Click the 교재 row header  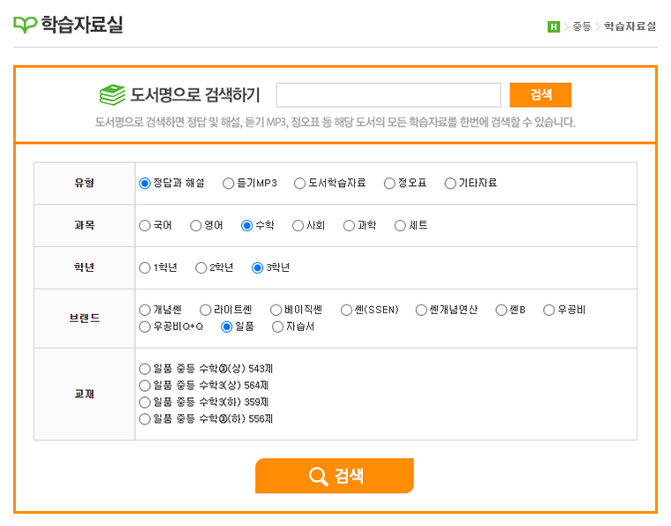click(x=84, y=394)
